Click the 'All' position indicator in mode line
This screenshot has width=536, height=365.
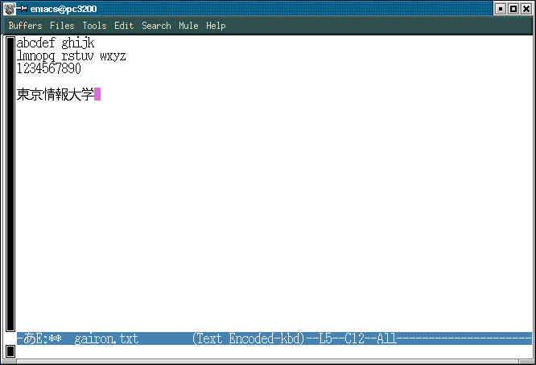[x=386, y=338]
